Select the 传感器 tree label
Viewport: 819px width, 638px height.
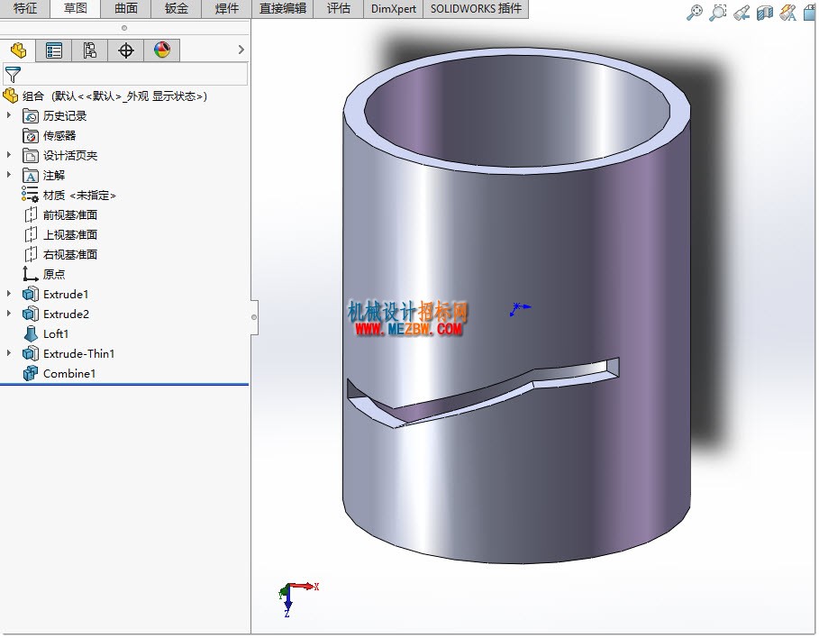(59, 136)
